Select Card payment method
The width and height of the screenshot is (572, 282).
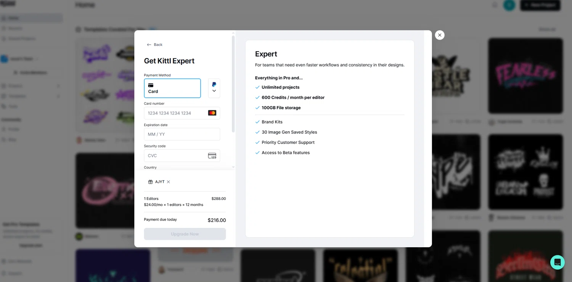pyautogui.click(x=172, y=88)
